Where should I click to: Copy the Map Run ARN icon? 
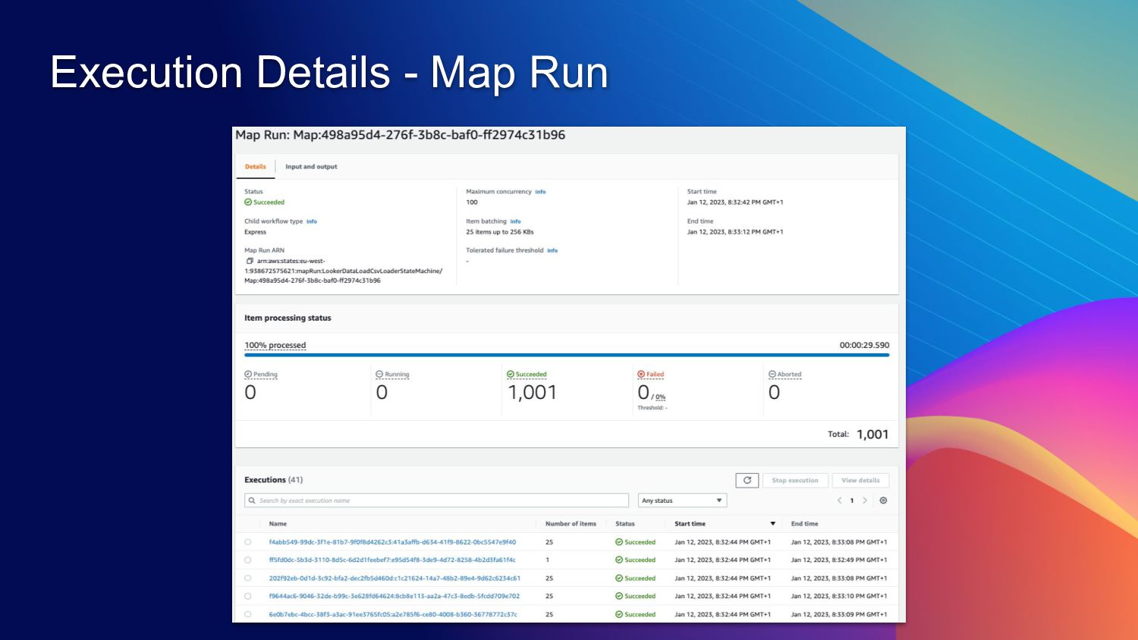click(x=250, y=261)
